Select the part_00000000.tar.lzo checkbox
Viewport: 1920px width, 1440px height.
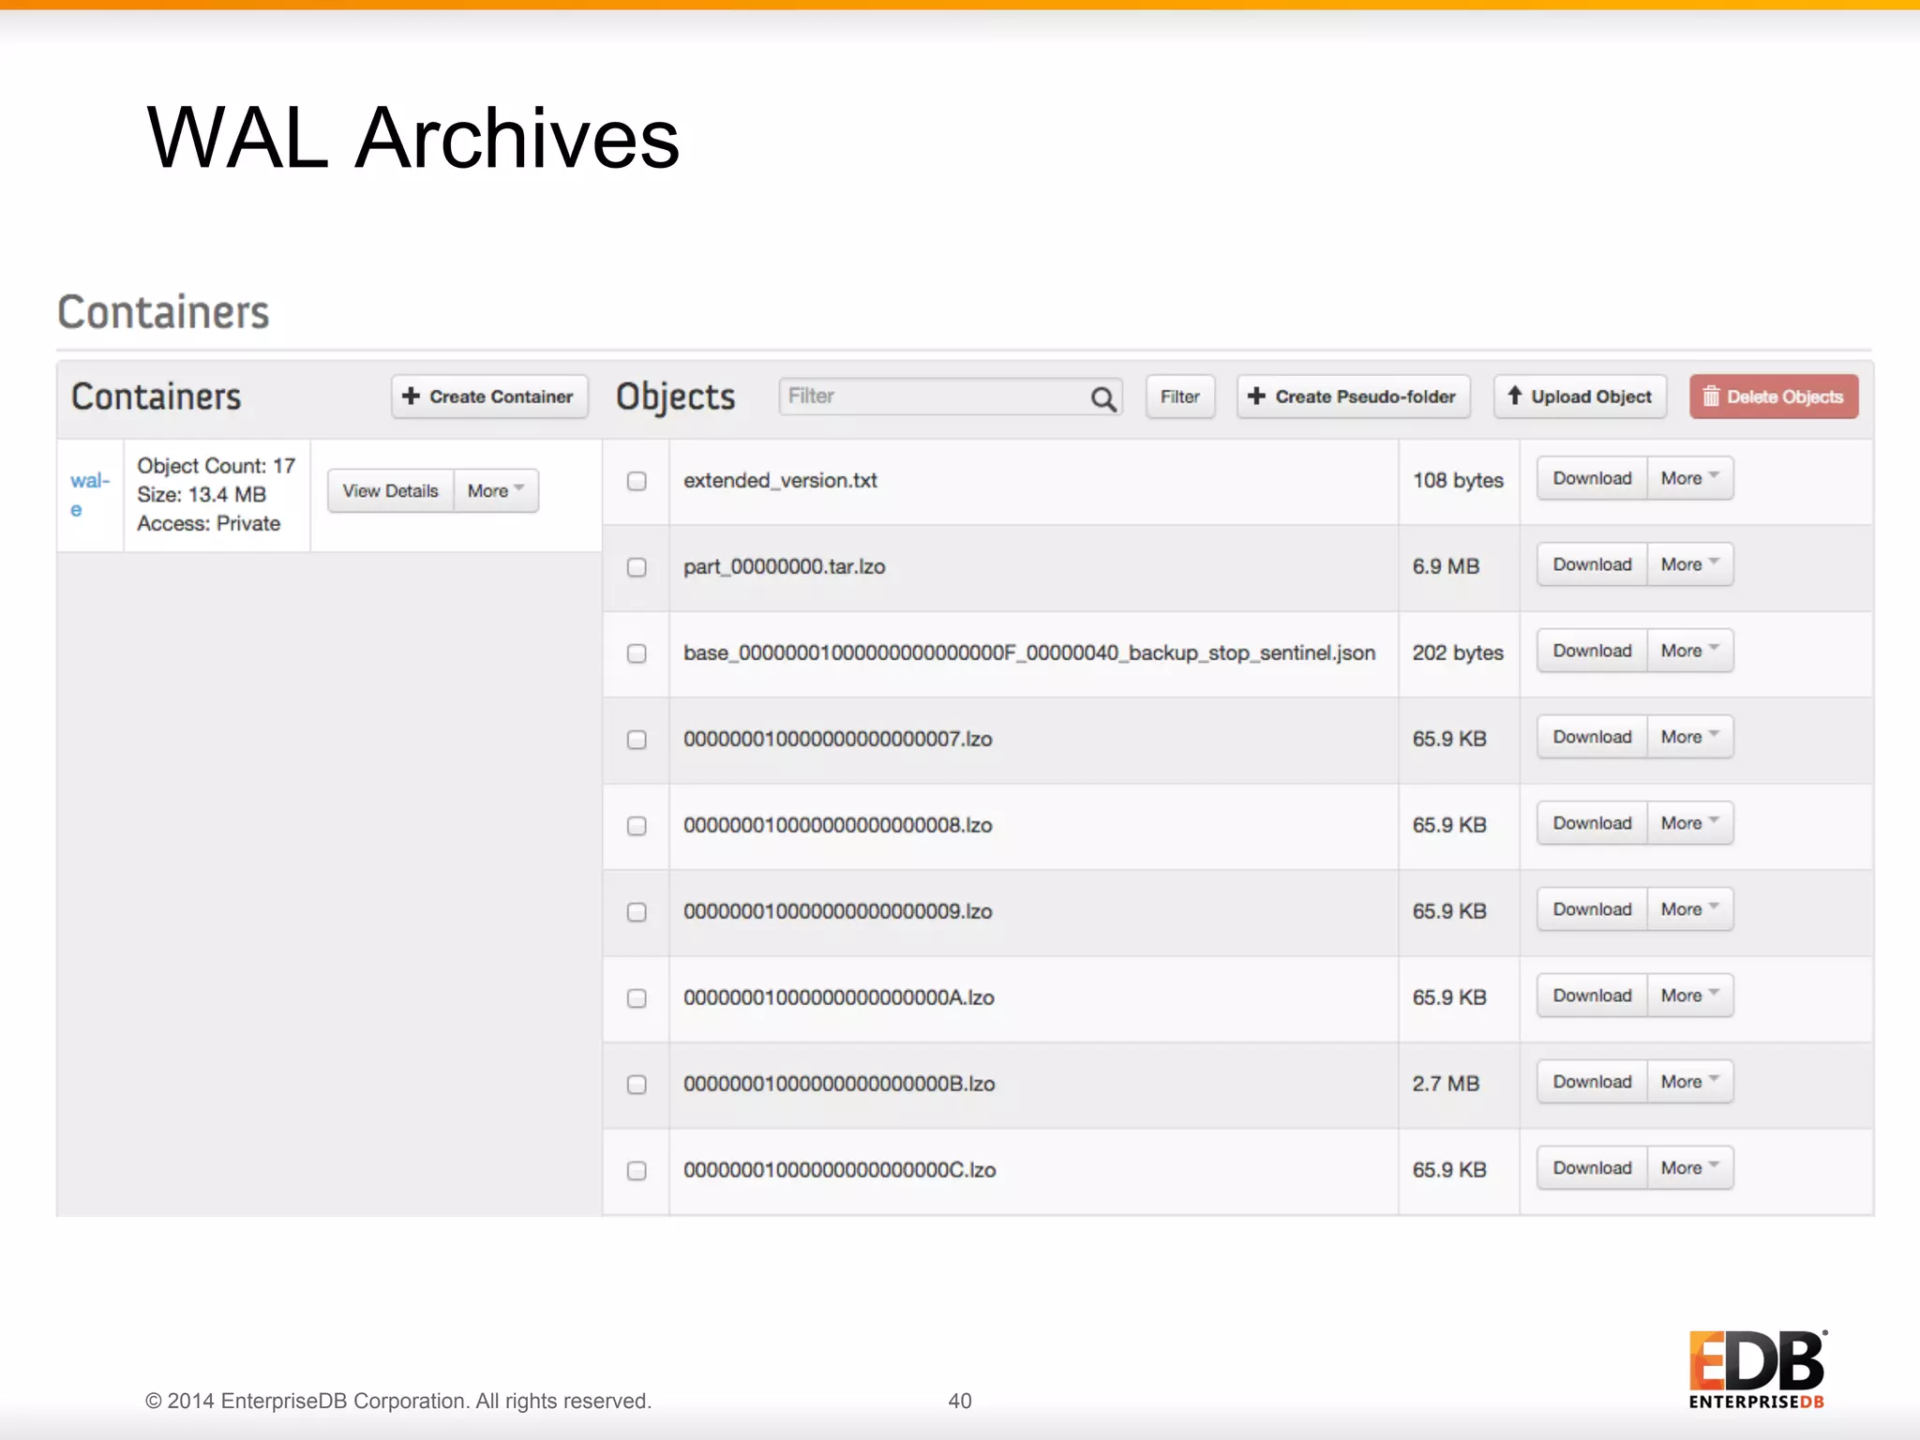tap(637, 567)
